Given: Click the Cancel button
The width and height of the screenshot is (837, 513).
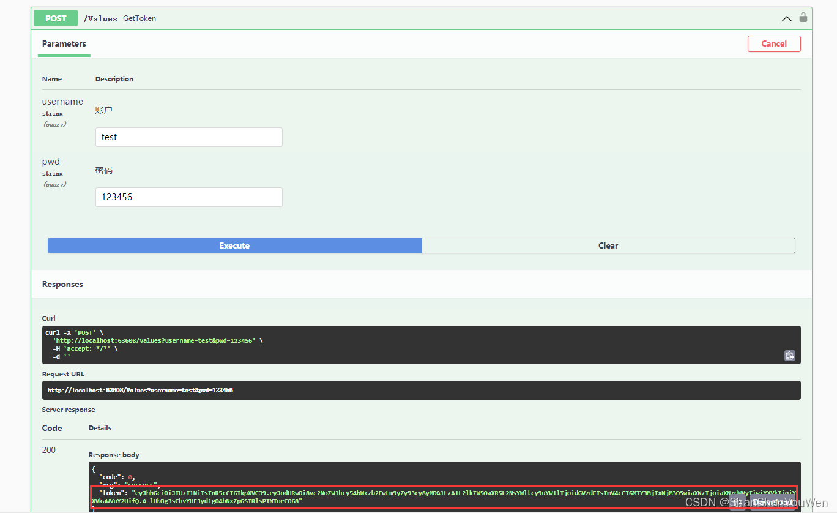Looking at the screenshot, I should [x=773, y=43].
